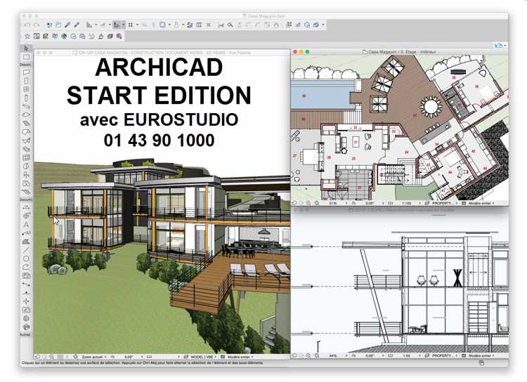Select the Slab tool in the toolbox
This screenshot has height=382, width=527.
tap(26, 114)
